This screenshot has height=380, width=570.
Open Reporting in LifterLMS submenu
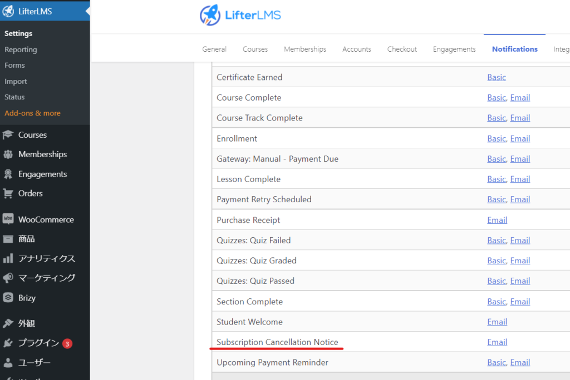coord(21,49)
